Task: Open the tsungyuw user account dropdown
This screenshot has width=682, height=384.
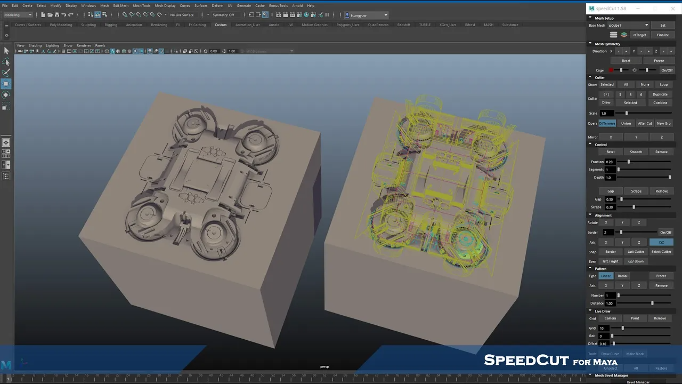Action: point(366,15)
